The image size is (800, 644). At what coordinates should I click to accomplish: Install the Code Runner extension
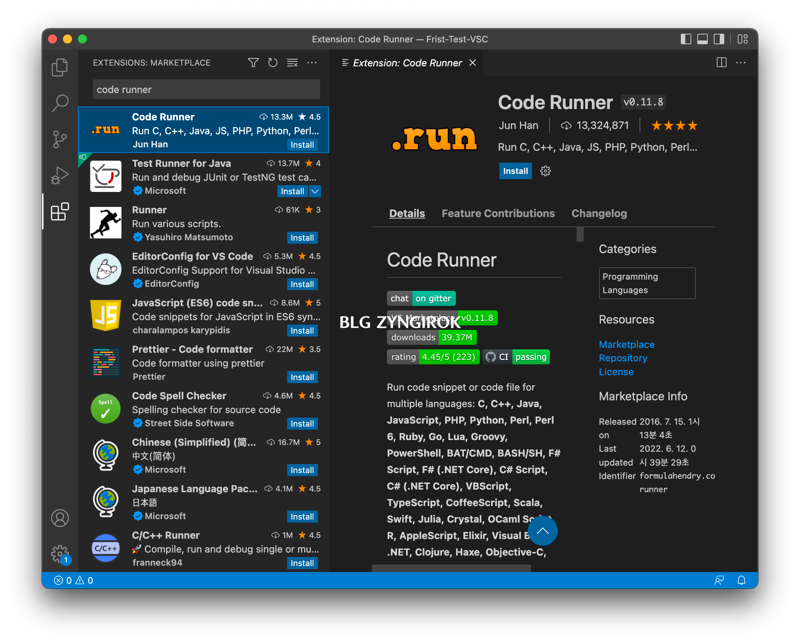(x=515, y=171)
